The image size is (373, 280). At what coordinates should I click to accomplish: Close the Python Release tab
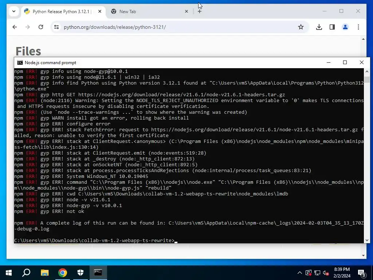pyautogui.click(x=100, y=11)
